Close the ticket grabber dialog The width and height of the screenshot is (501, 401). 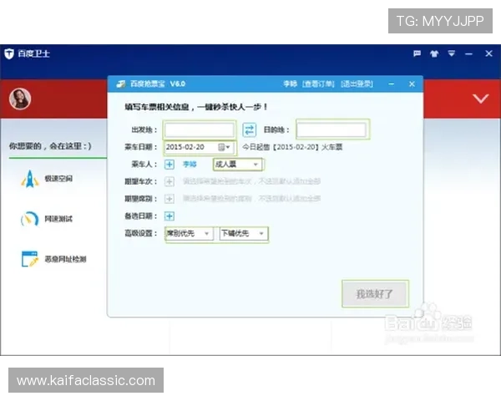click(x=412, y=84)
